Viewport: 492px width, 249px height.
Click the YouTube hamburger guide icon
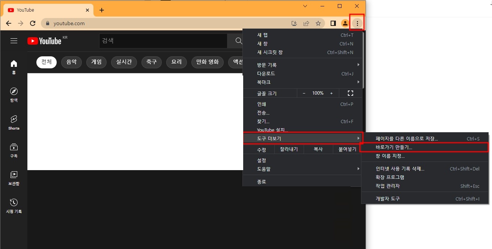click(x=14, y=41)
